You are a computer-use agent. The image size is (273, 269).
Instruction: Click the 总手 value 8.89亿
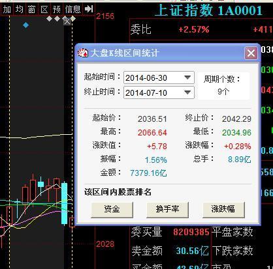tap(239, 160)
